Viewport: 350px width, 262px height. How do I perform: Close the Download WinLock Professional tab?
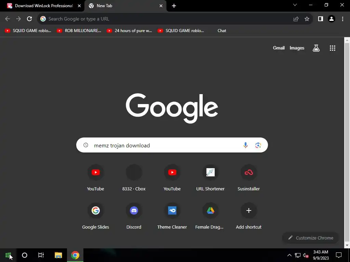tap(79, 6)
